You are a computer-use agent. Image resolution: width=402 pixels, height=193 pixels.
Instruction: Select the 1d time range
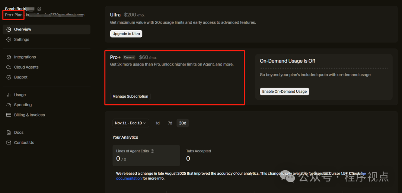point(157,123)
